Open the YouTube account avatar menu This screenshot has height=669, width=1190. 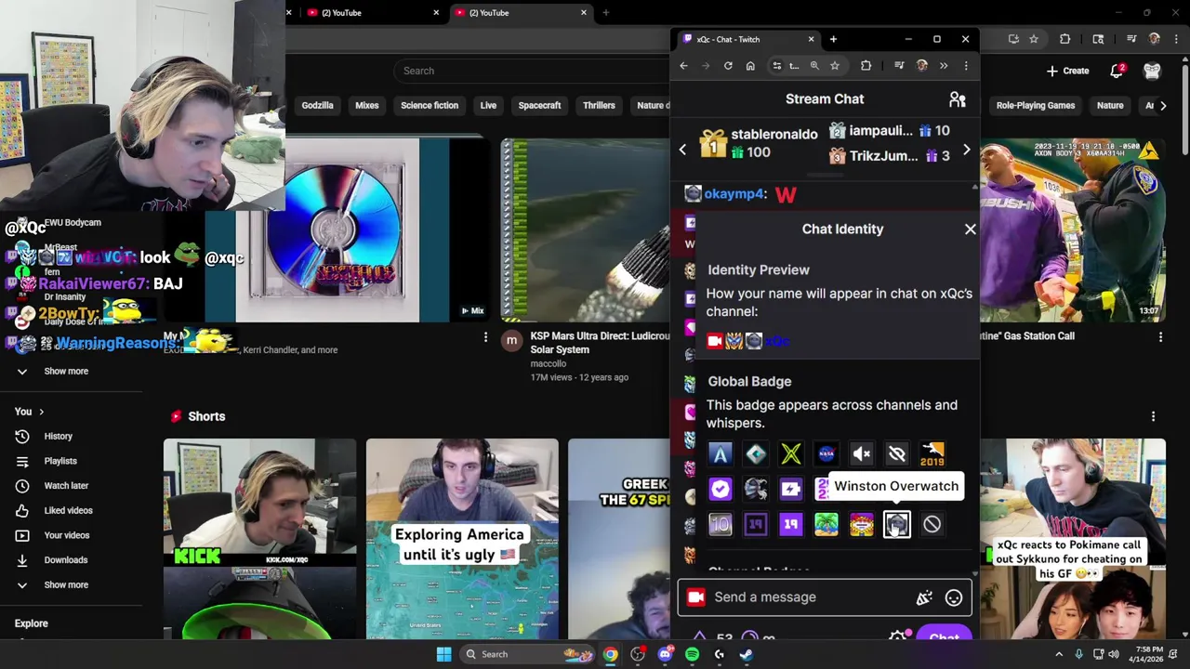(1152, 71)
